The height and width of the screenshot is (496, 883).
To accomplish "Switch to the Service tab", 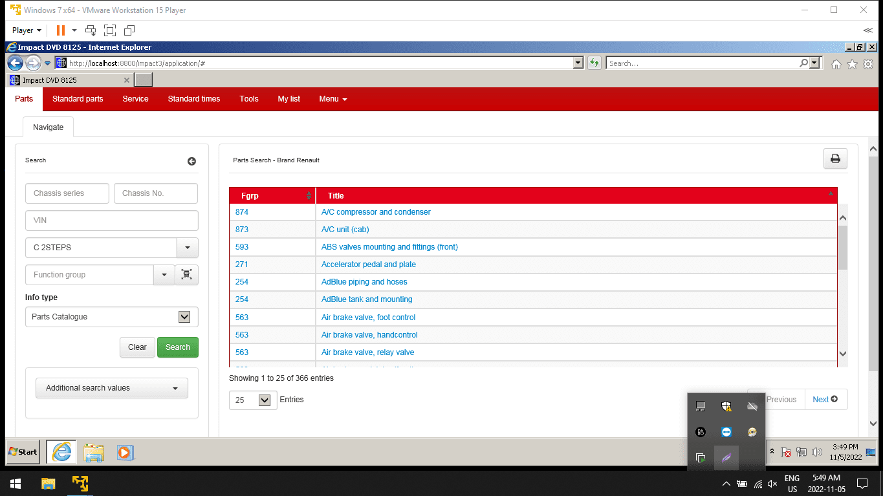I will 135,99.
